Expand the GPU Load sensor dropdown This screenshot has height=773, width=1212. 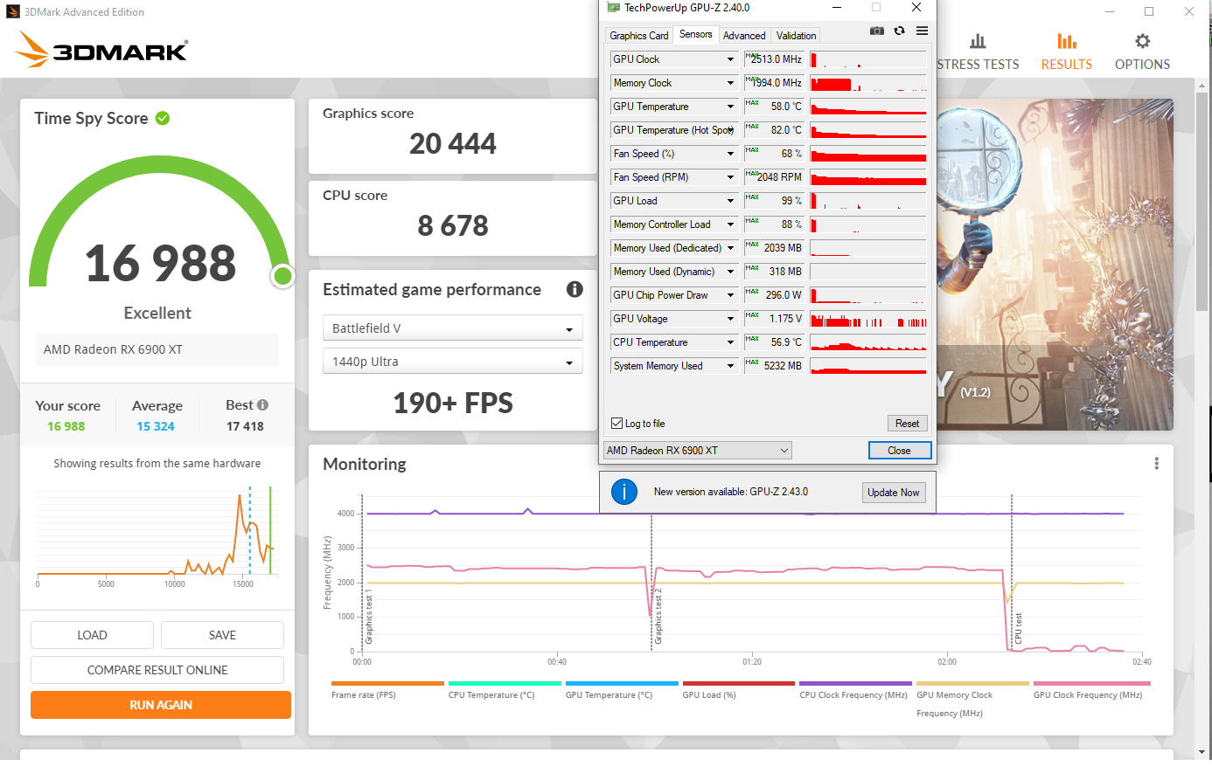730,201
